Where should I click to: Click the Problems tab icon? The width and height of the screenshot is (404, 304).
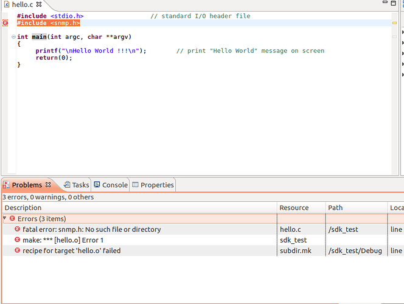coord(6,185)
